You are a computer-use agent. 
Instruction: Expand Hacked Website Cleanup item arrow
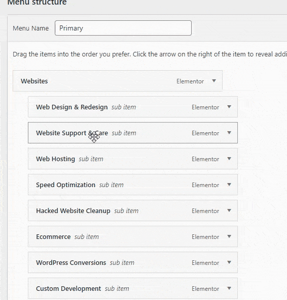(229, 211)
